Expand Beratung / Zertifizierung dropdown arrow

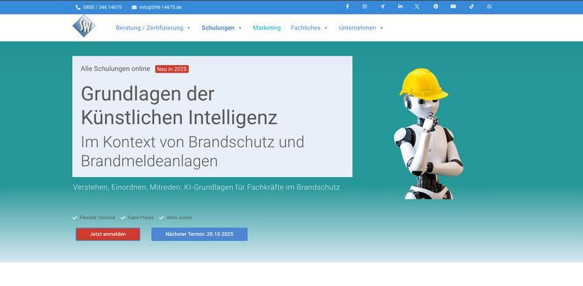pos(189,28)
